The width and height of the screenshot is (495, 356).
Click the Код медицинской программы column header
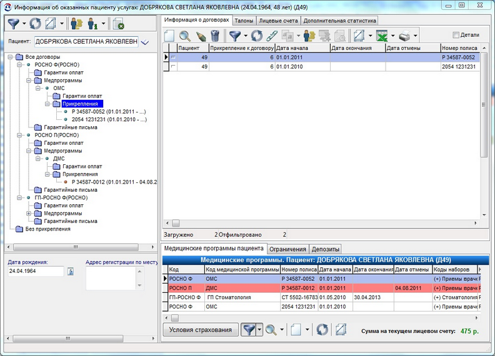242,270
